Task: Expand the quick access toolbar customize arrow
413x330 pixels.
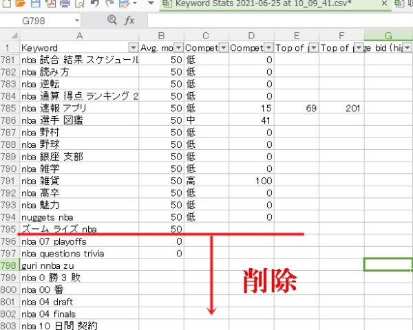Action: pyautogui.click(x=151, y=3)
